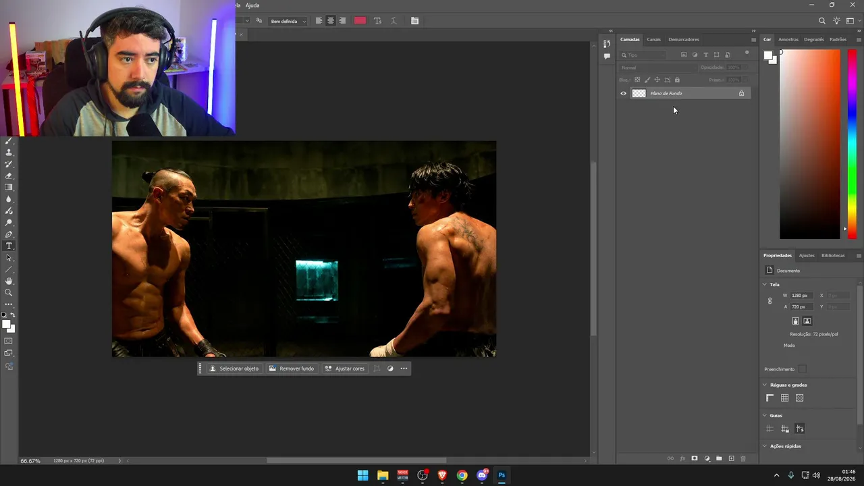The height and width of the screenshot is (486, 864).
Task: Toggle Quick Mask mode in toolbar
Action: pyautogui.click(x=9, y=341)
